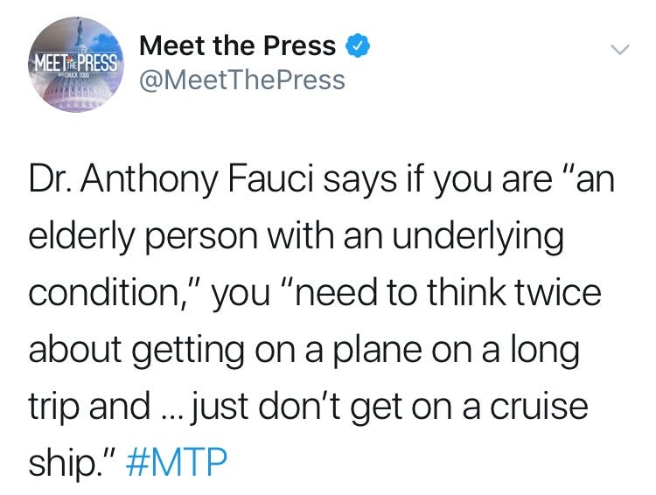Open the #MTP hashtag link
The height and width of the screenshot is (495, 656).
pyautogui.click(x=177, y=462)
